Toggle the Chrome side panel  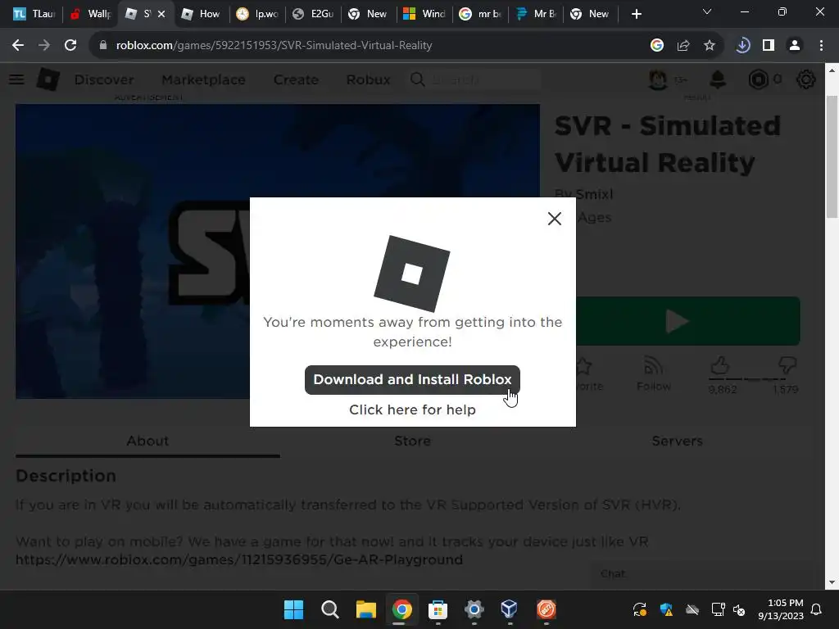tap(769, 46)
